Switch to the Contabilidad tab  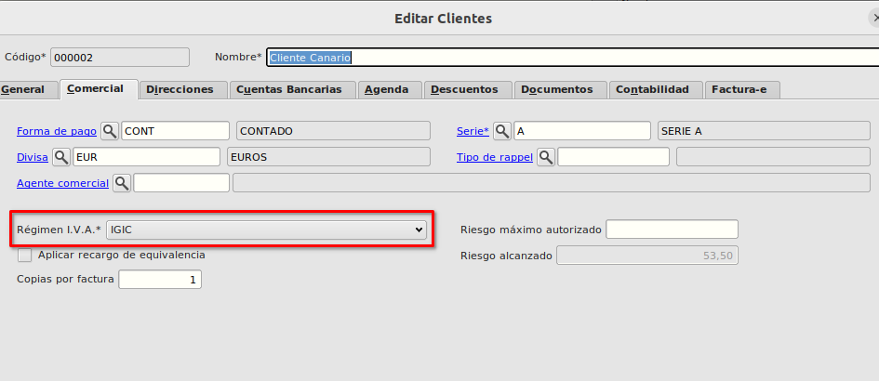coord(656,89)
